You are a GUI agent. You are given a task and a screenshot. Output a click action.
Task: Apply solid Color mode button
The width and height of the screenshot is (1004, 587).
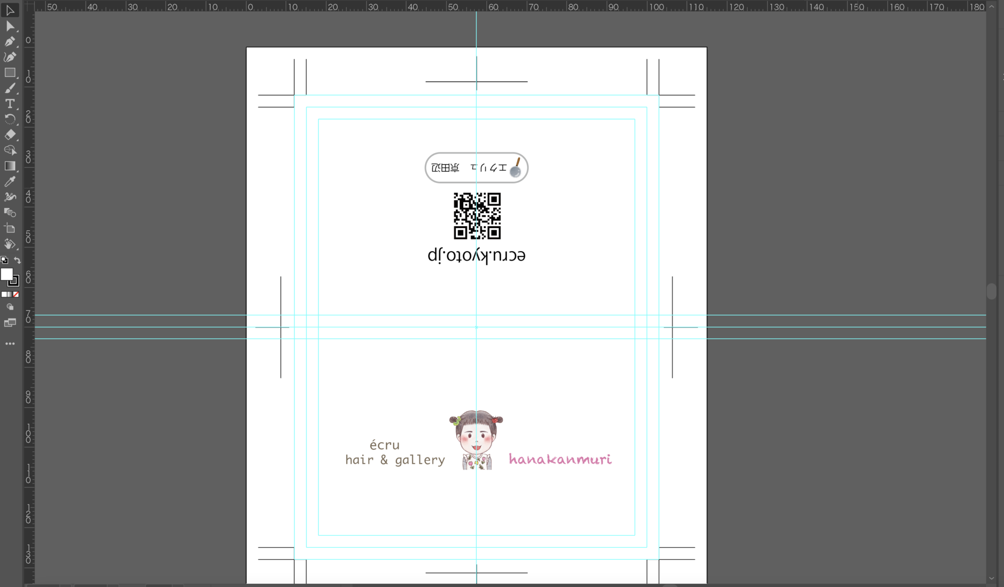(4, 295)
